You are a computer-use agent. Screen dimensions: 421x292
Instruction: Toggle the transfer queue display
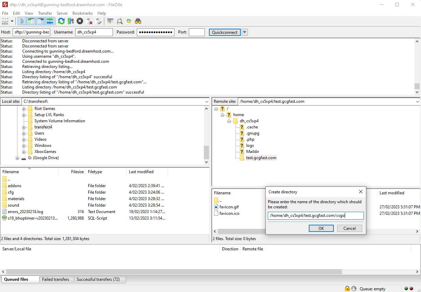click(x=50, y=21)
